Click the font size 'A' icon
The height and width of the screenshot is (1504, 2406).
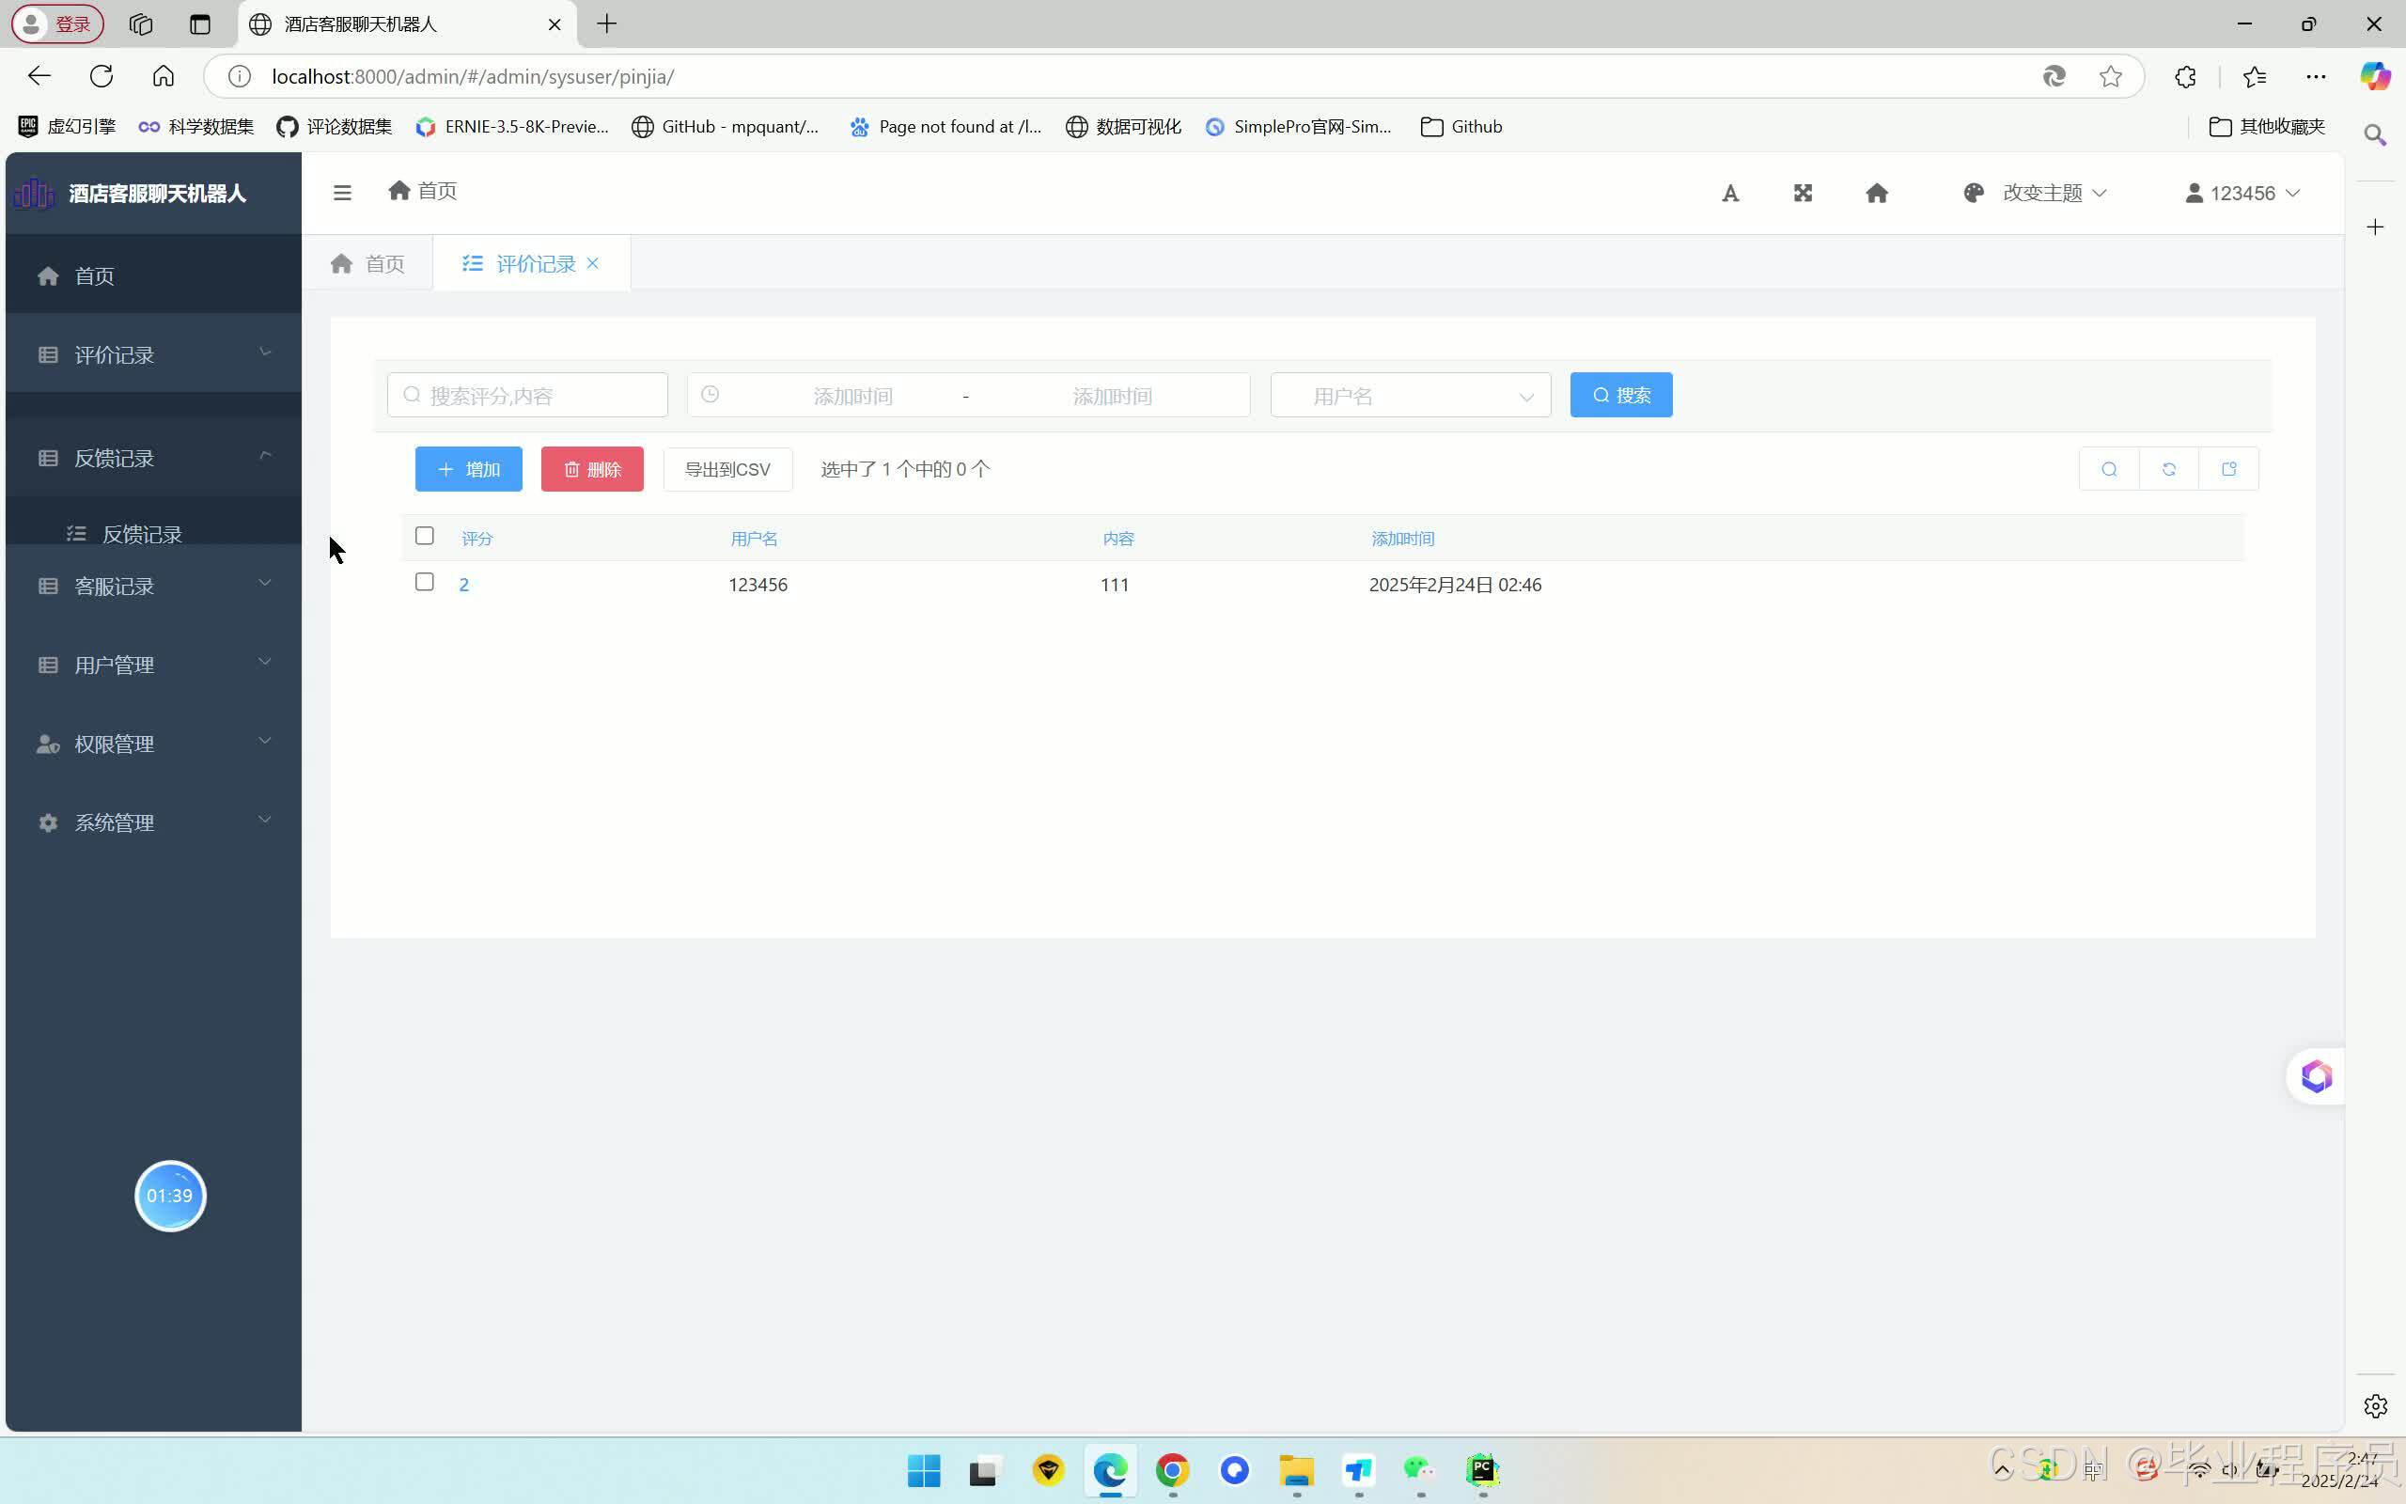pos(1730,193)
